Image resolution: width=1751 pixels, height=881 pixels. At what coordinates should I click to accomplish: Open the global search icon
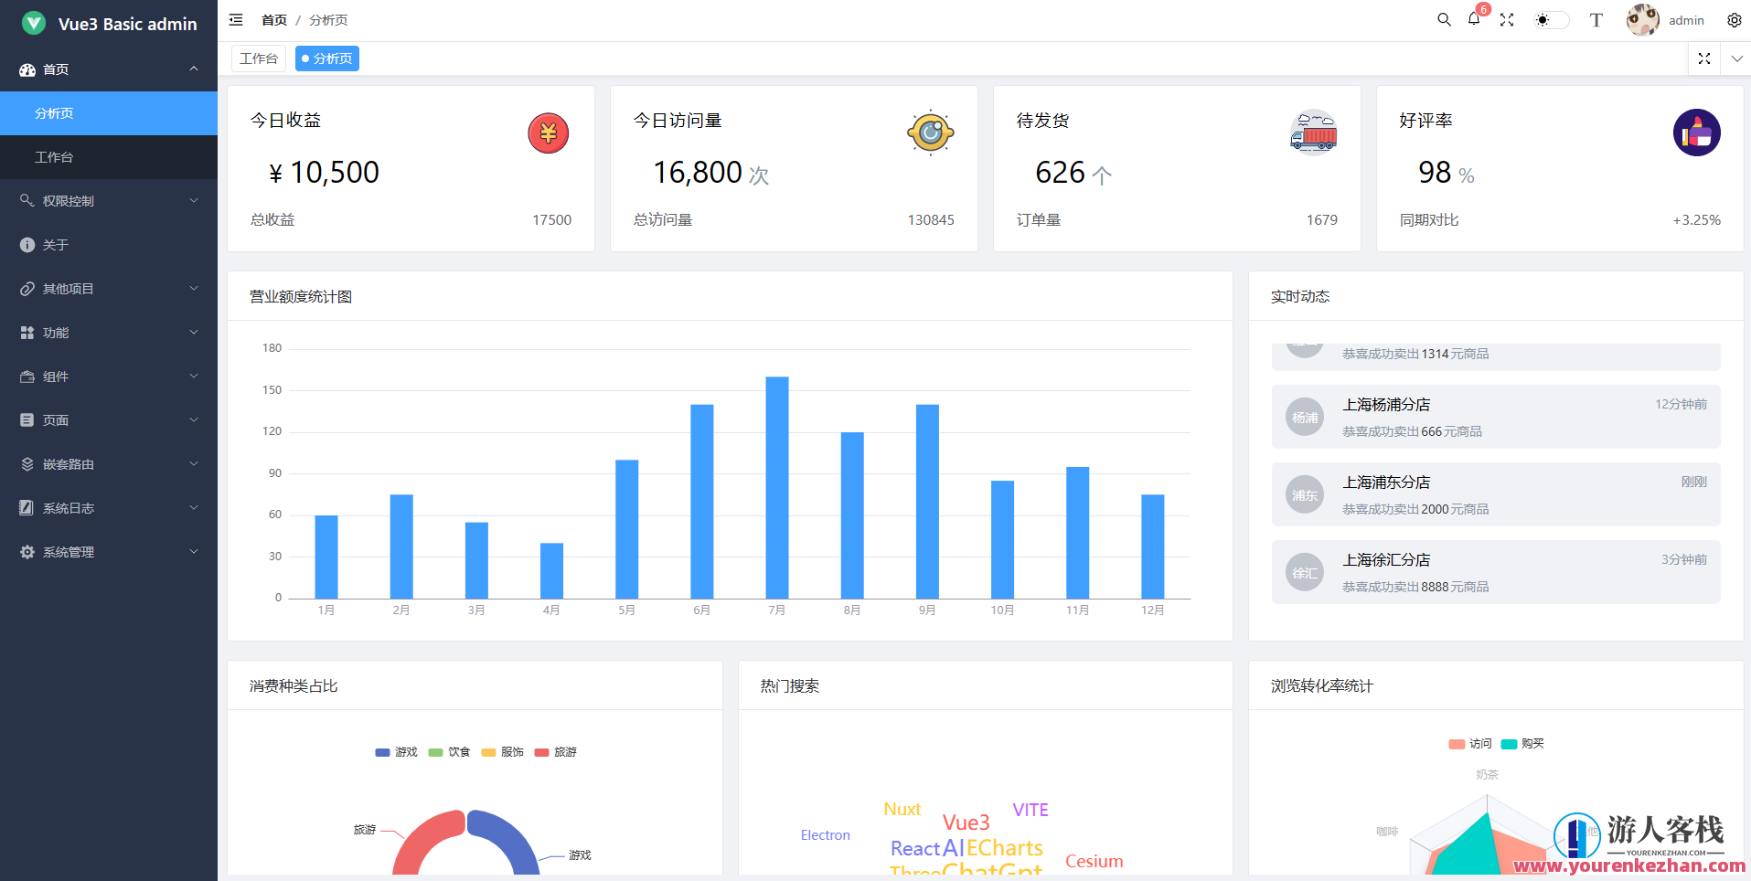[1443, 19]
